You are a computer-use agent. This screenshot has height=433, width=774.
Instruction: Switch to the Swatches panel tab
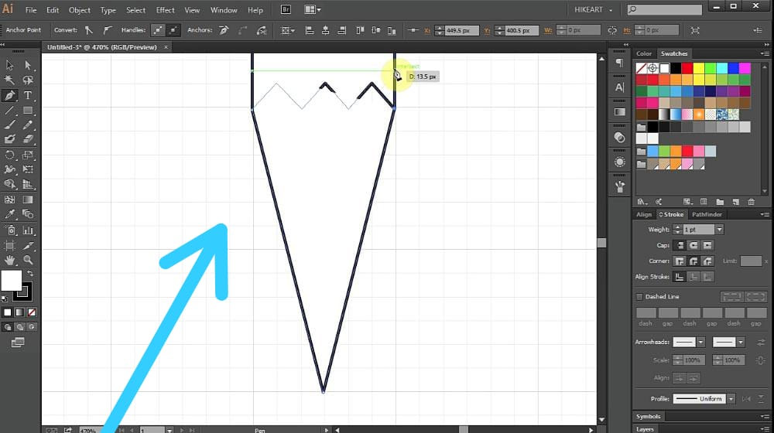click(x=674, y=53)
